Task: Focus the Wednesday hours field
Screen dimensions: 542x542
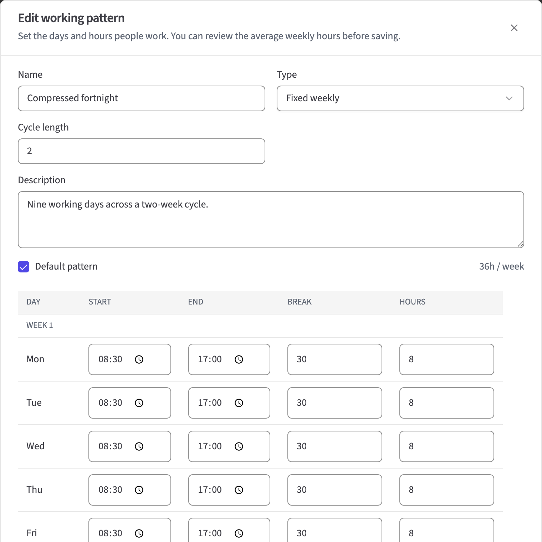Action: pyautogui.click(x=446, y=446)
